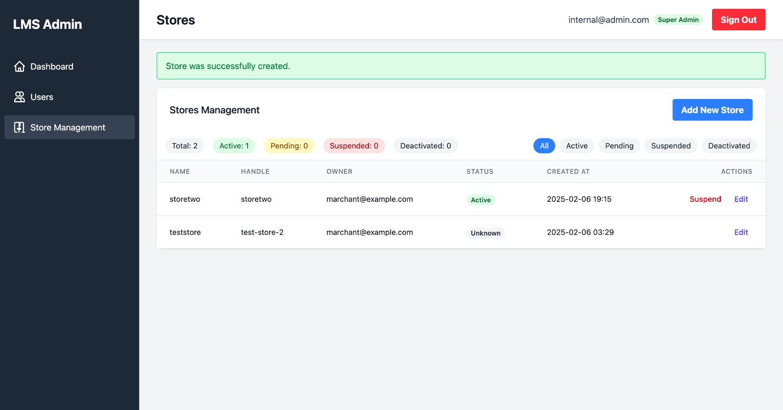
Task: Click owner email in storetwo row
Action: tap(369, 199)
